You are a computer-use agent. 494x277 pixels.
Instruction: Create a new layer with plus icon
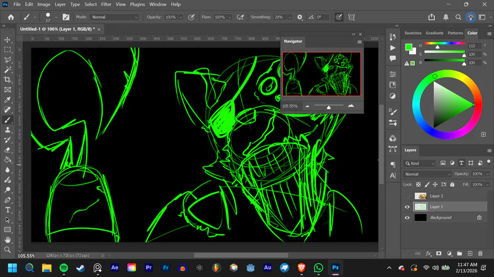pyautogui.click(x=470, y=253)
